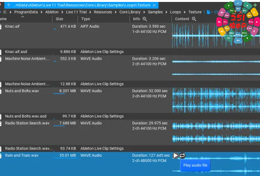Expand the arrow after Samples breadcrumb
The width and height of the screenshot is (260, 176).
click(166, 12)
